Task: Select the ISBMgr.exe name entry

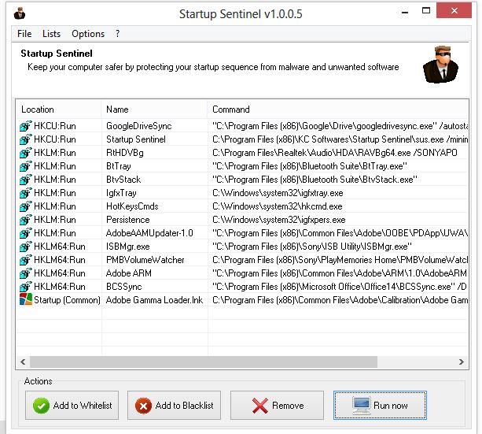Action: 128,247
